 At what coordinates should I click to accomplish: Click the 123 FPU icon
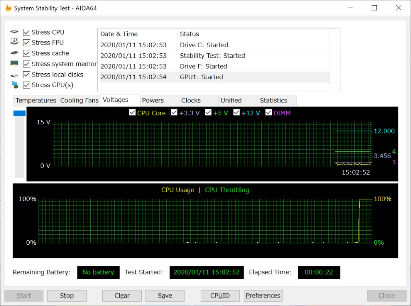tap(14, 41)
